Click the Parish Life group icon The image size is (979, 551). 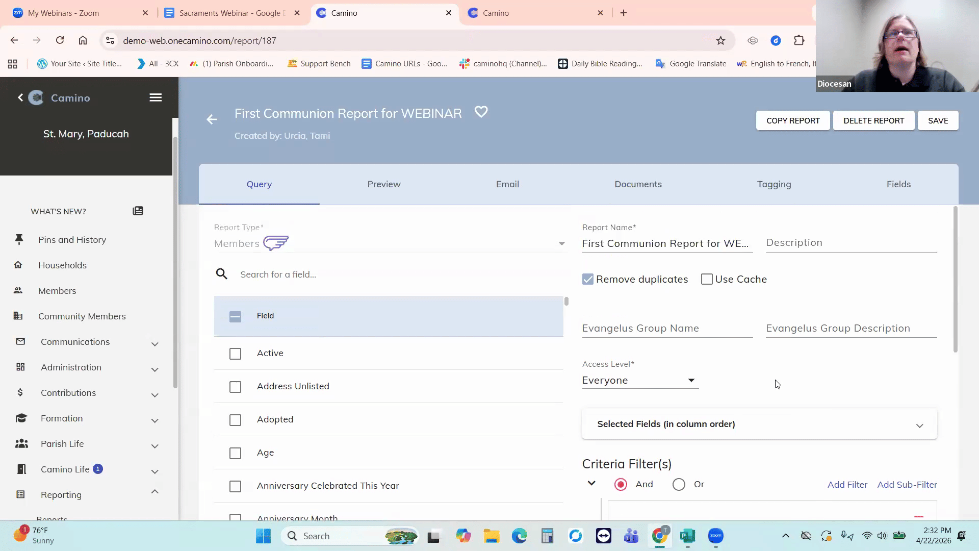(21, 444)
